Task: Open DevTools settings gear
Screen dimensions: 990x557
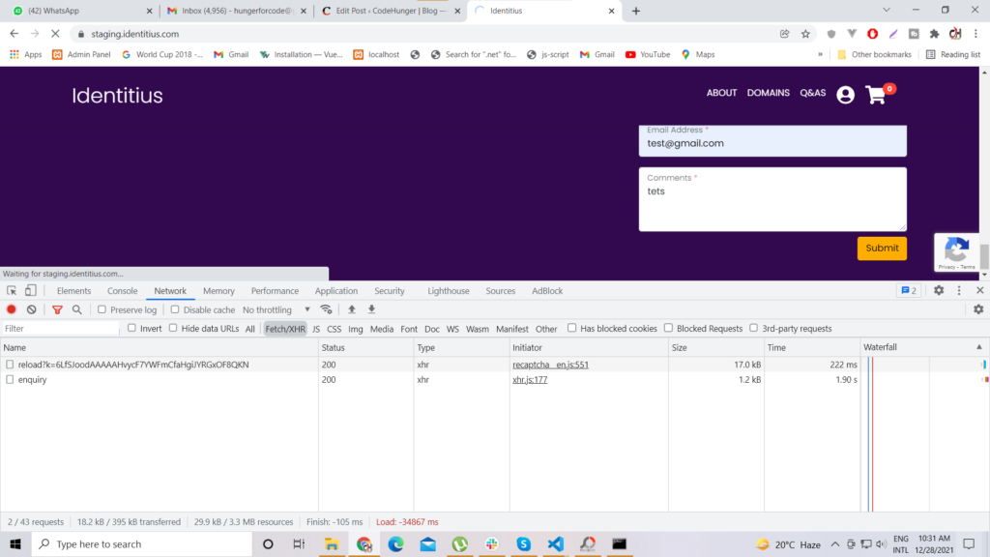Action: pos(939,290)
